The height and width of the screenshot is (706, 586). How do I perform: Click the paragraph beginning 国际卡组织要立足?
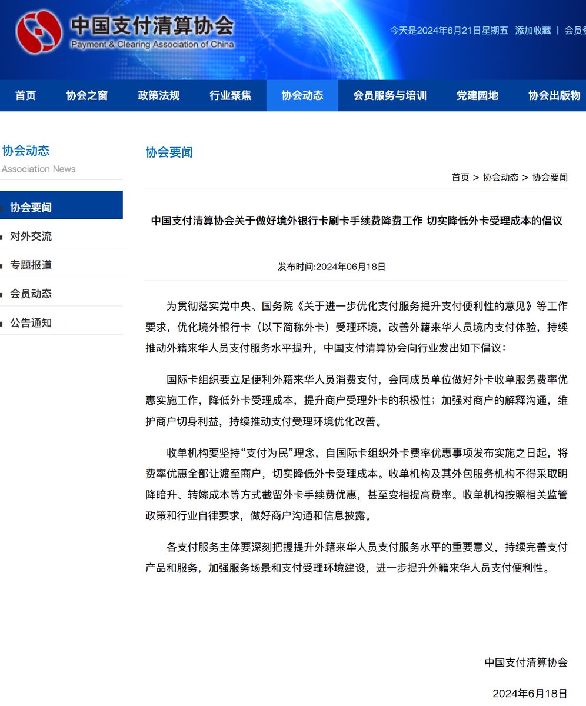pos(357,399)
